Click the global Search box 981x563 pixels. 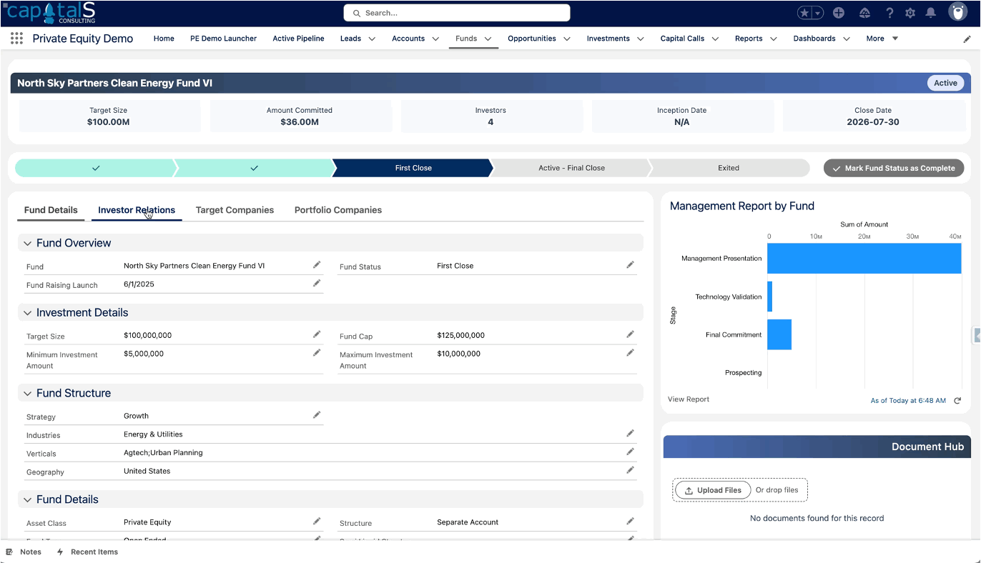coord(457,13)
